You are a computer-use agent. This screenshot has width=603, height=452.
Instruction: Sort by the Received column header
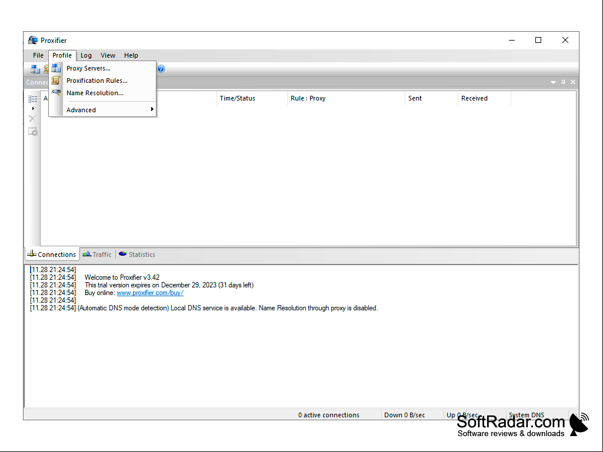[x=485, y=98]
